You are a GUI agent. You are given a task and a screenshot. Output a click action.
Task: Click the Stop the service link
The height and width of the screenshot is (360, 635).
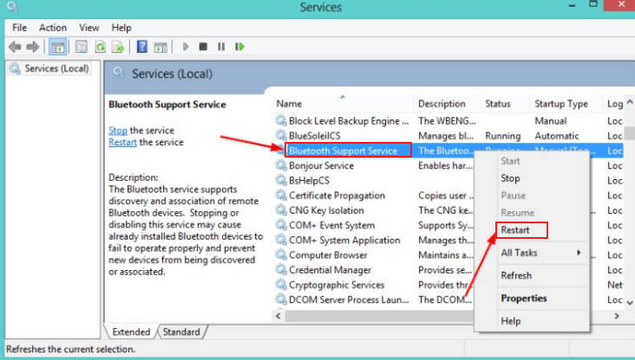(118, 131)
